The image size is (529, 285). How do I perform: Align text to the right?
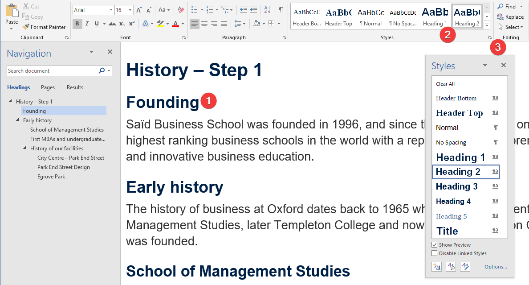click(x=214, y=24)
